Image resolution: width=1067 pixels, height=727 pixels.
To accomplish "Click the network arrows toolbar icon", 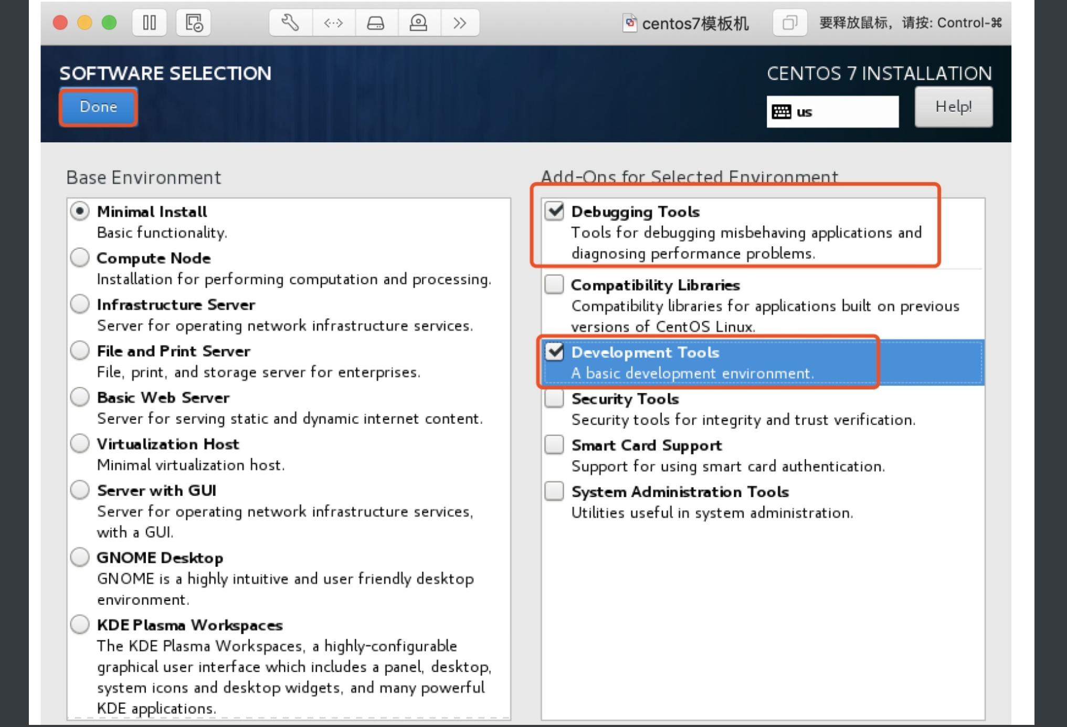I will (x=333, y=23).
